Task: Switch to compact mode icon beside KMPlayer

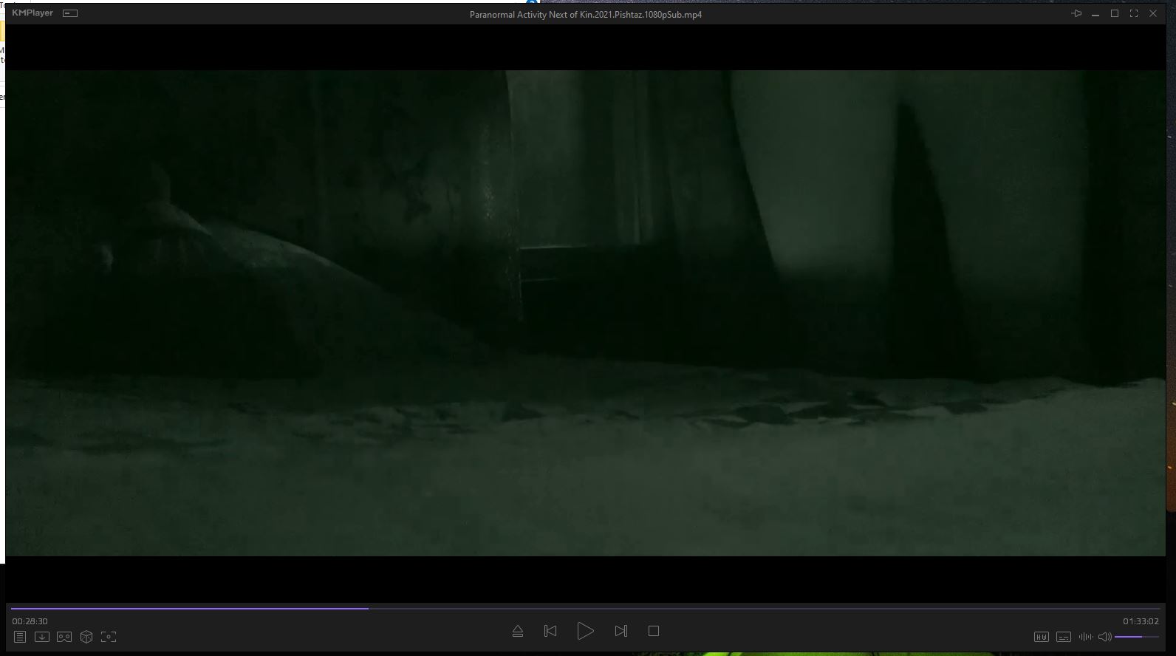Action: tap(70, 13)
